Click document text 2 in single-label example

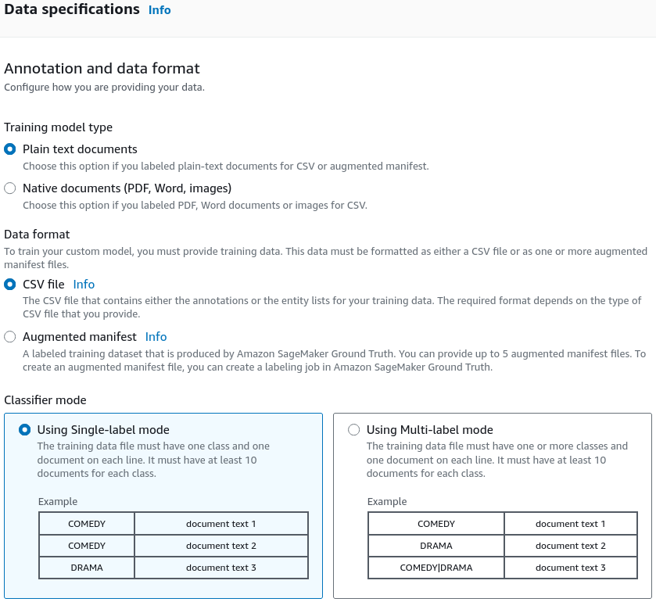tap(221, 546)
